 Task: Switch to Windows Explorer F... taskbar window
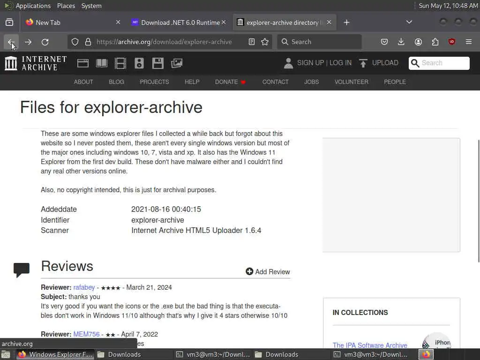tap(55, 354)
